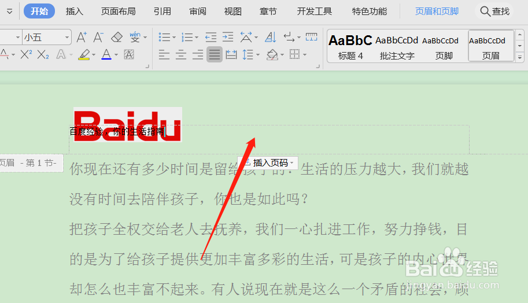Open the tab stops ruler icon
This screenshot has height=303, width=528.
(312, 37)
